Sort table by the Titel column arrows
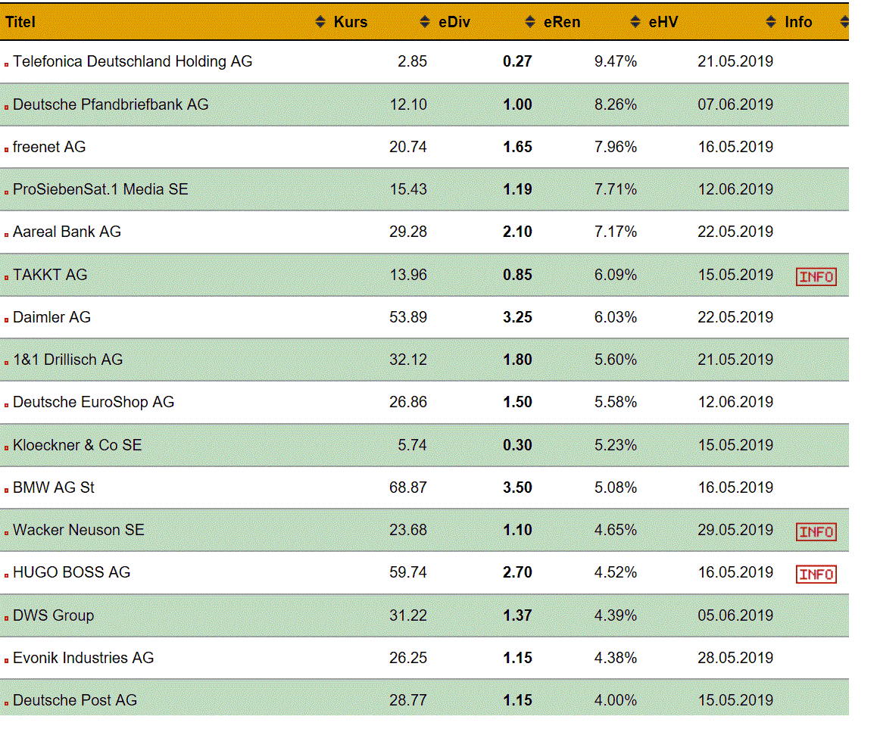 [x=320, y=22]
